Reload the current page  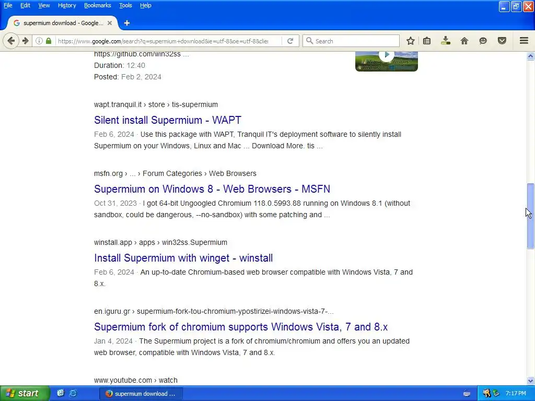(x=290, y=41)
